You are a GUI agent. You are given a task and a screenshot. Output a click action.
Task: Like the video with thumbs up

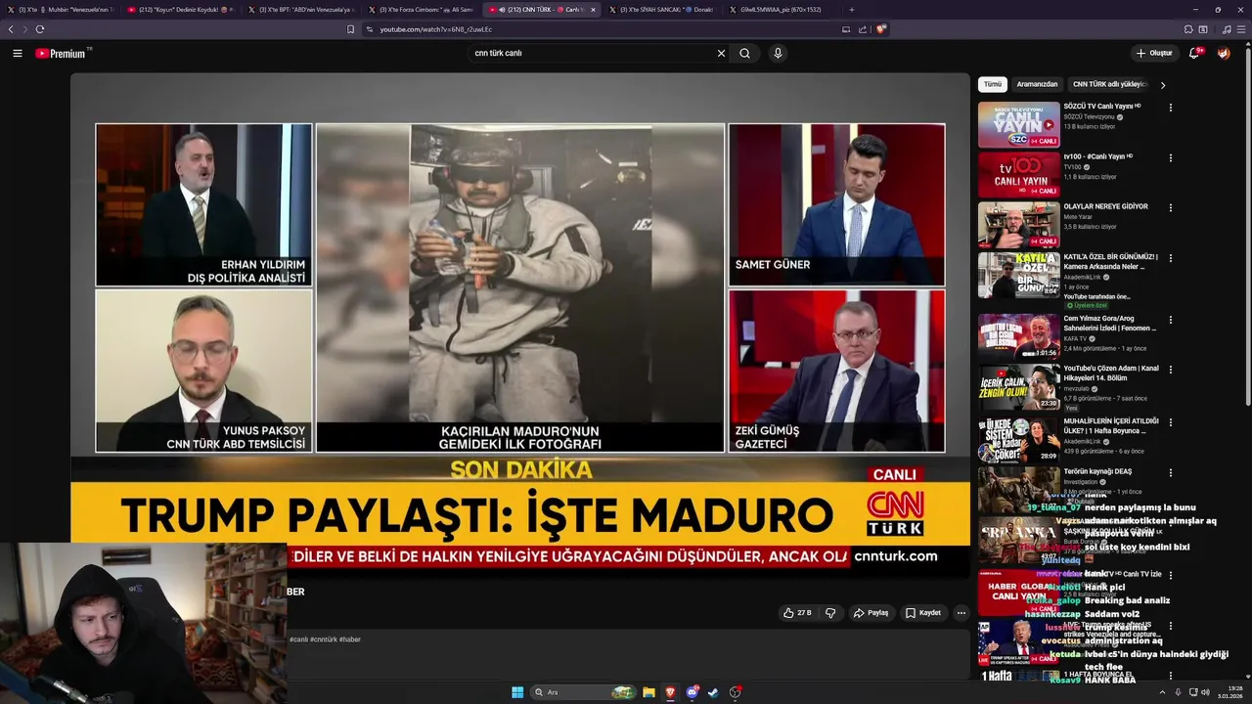pyautogui.click(x=797, y=613)
